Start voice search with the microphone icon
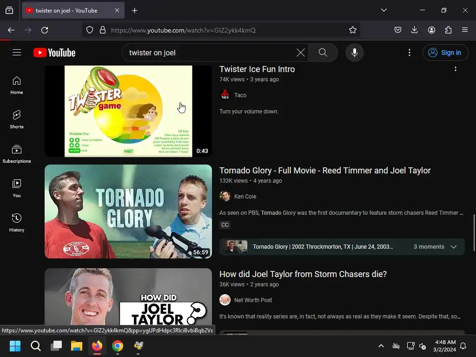This screenshot has width=476, height=357. point(354,53)
